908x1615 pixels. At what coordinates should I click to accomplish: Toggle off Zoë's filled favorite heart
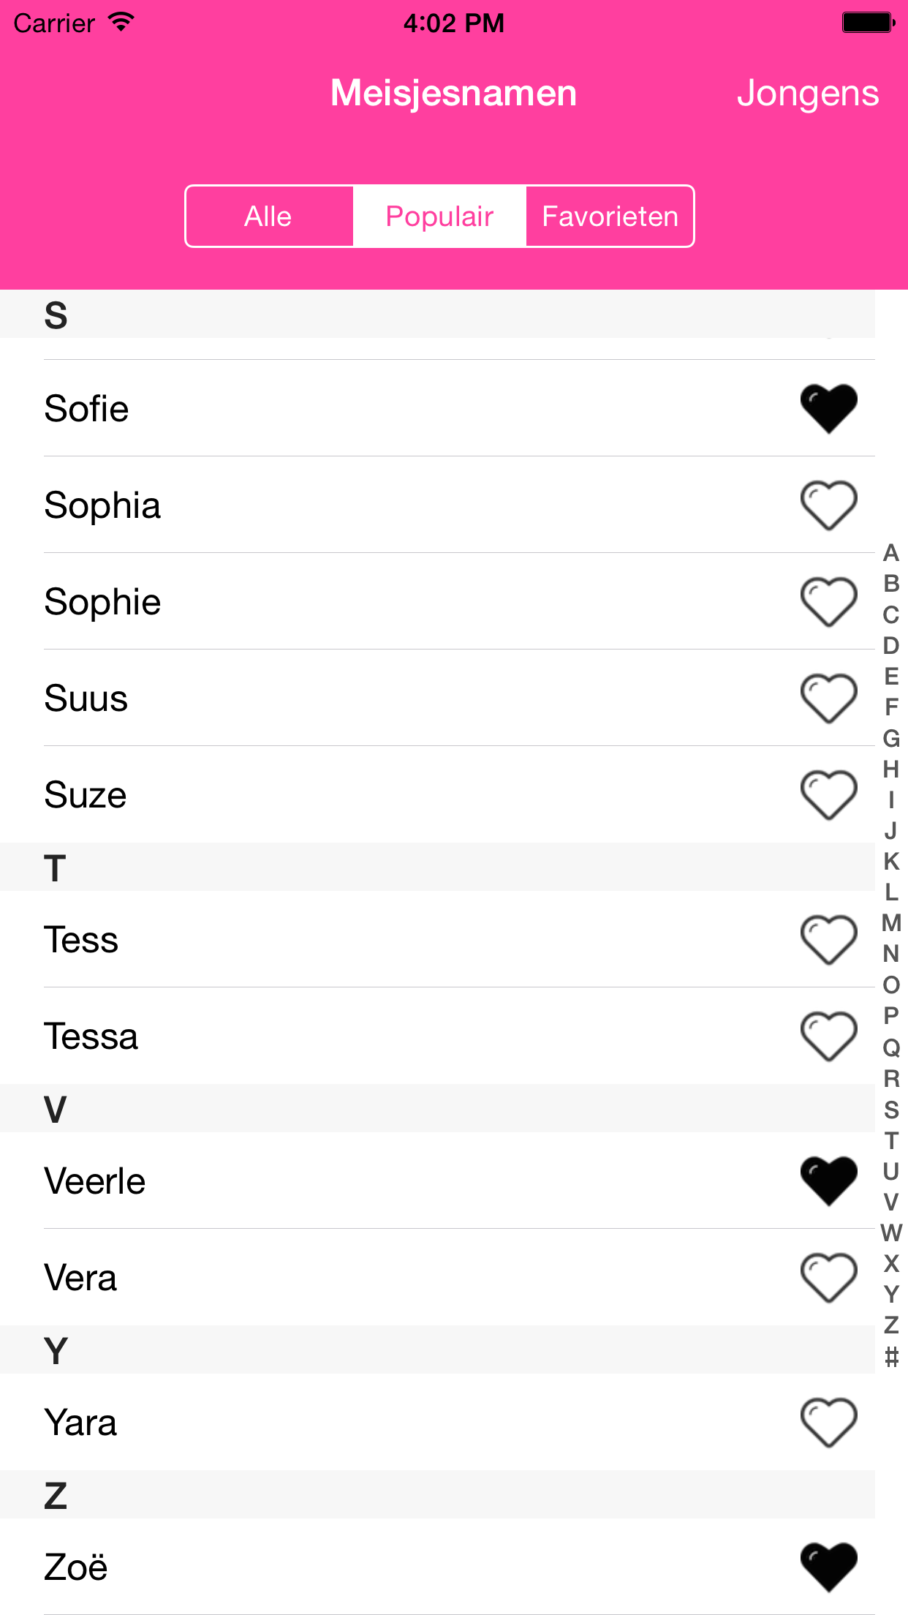(828, 1567)
